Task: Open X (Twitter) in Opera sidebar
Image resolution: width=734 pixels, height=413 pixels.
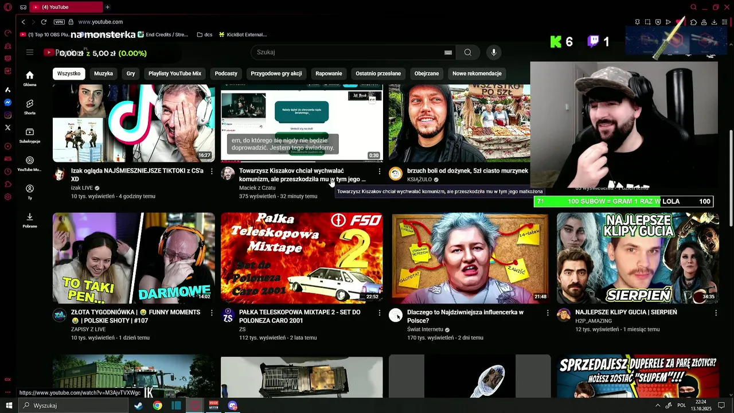Action: coord(8,127)
